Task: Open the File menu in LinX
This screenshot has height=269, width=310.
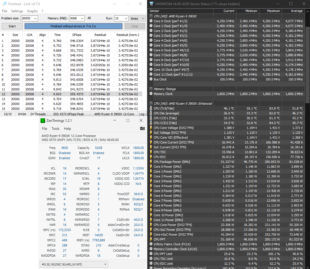Action: click(5, 11)
